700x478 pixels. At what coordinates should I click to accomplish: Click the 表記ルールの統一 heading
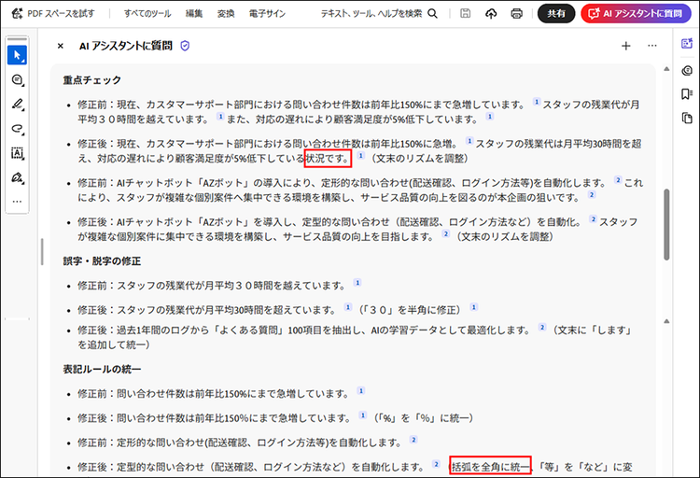102,369
